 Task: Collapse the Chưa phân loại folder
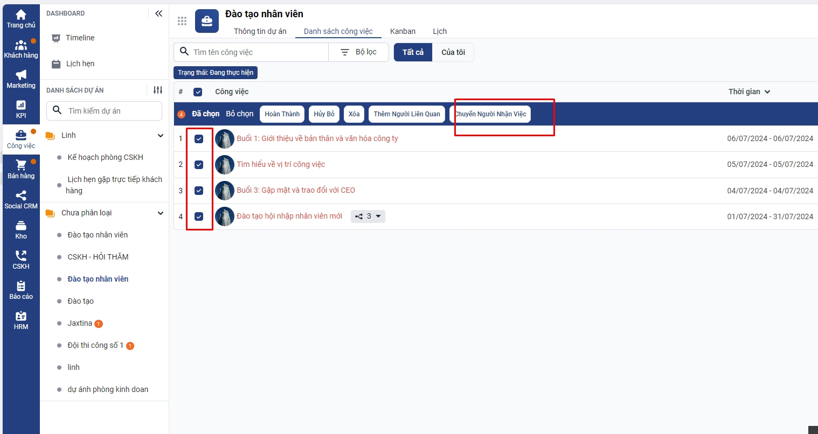tap(160, 213)
